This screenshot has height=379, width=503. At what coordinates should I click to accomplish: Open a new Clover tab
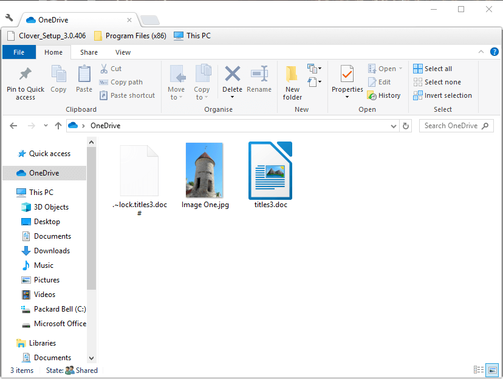pos(150,20)
